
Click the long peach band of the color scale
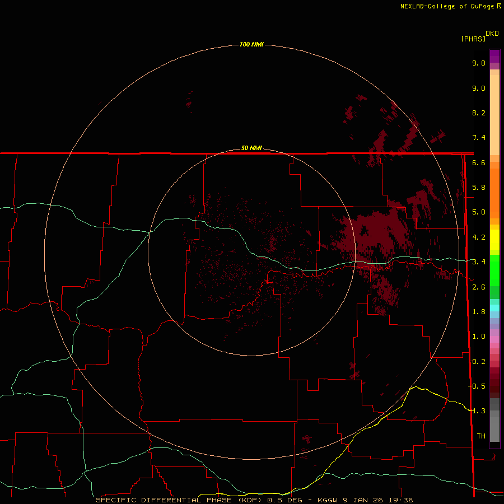494,115
